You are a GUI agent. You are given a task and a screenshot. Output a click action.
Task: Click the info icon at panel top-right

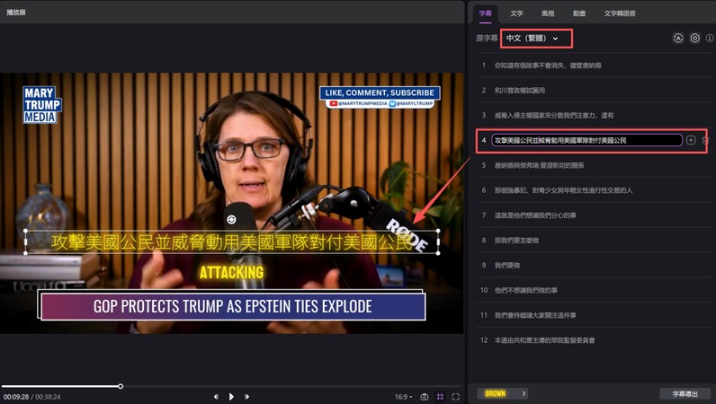point(710,39)
